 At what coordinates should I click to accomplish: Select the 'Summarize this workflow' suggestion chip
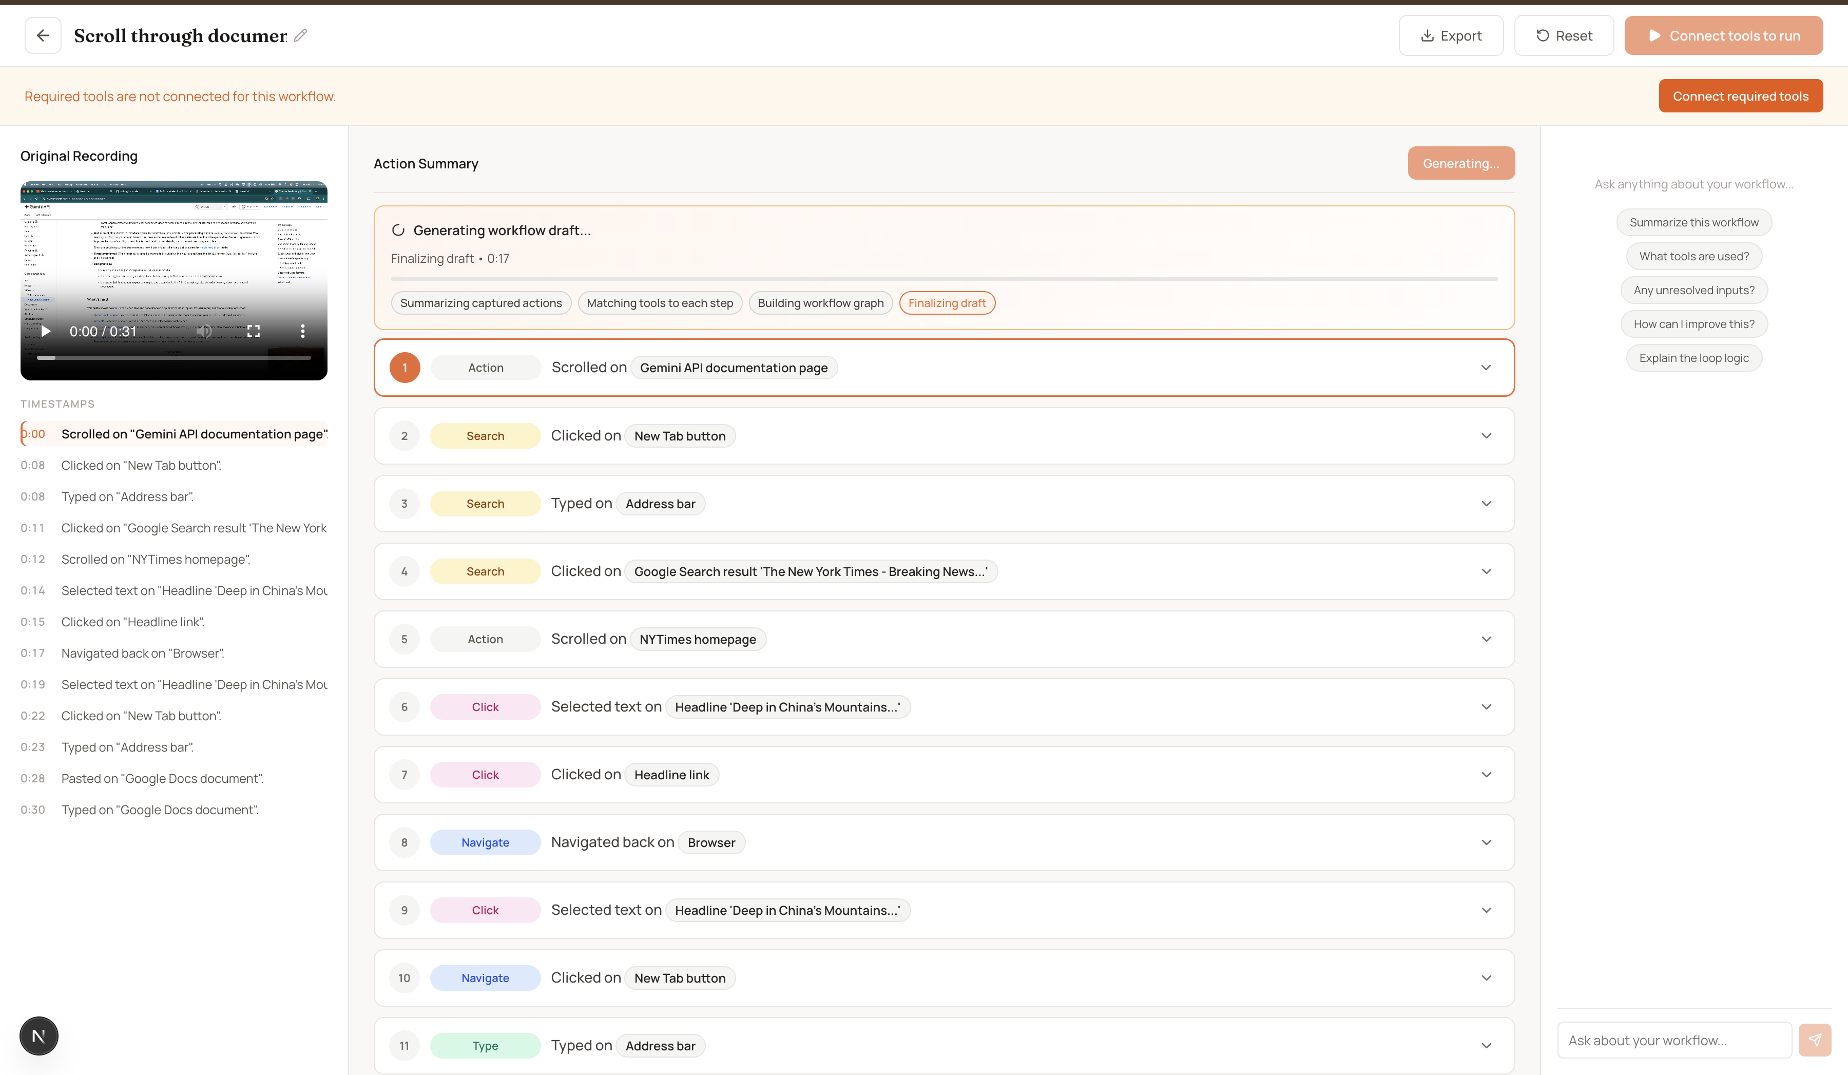pyautogui.click(x=1693, y=222)
